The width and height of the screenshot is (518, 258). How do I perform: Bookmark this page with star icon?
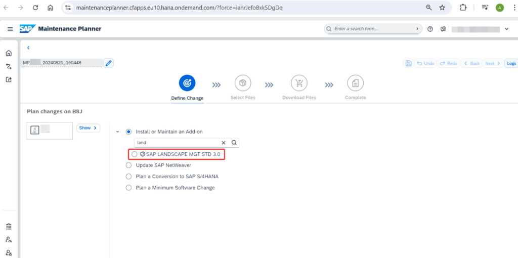442,8
